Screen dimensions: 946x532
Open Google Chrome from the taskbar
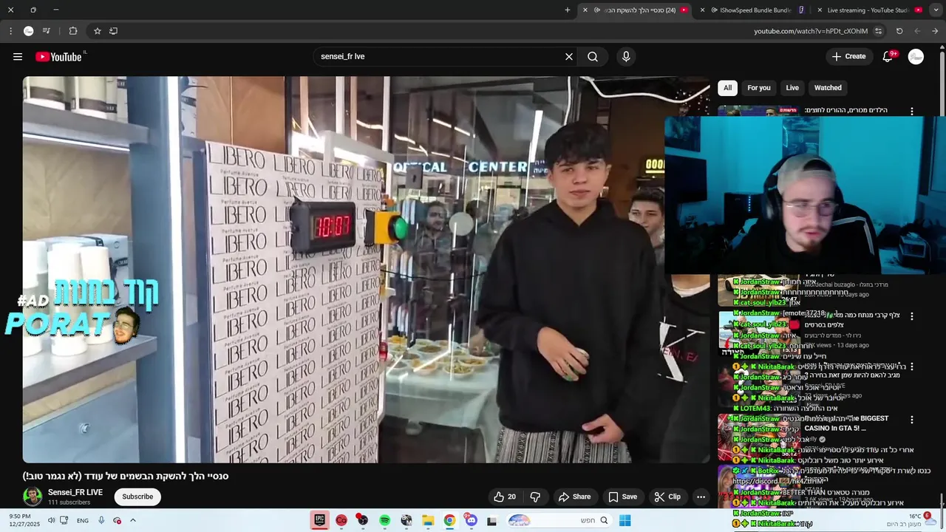coord(449,520)
